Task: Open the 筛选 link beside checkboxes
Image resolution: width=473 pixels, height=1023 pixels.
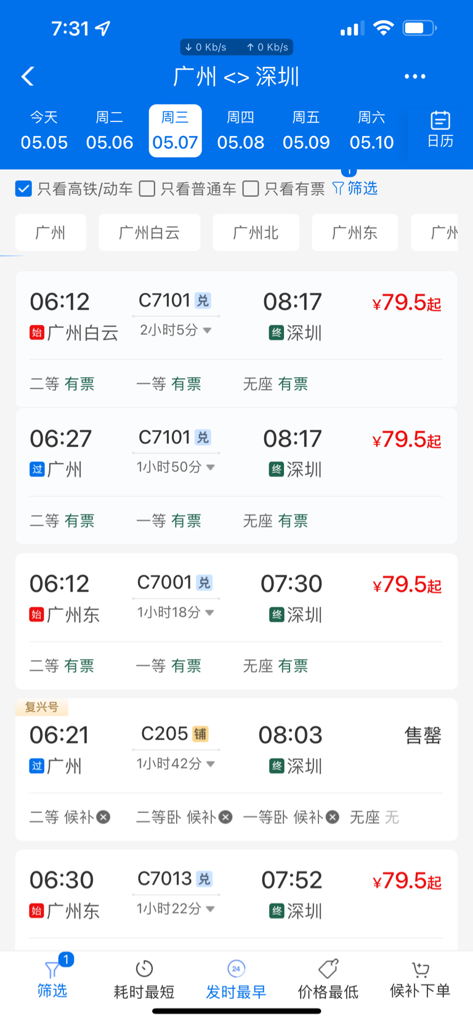Action: click(355, 188)
